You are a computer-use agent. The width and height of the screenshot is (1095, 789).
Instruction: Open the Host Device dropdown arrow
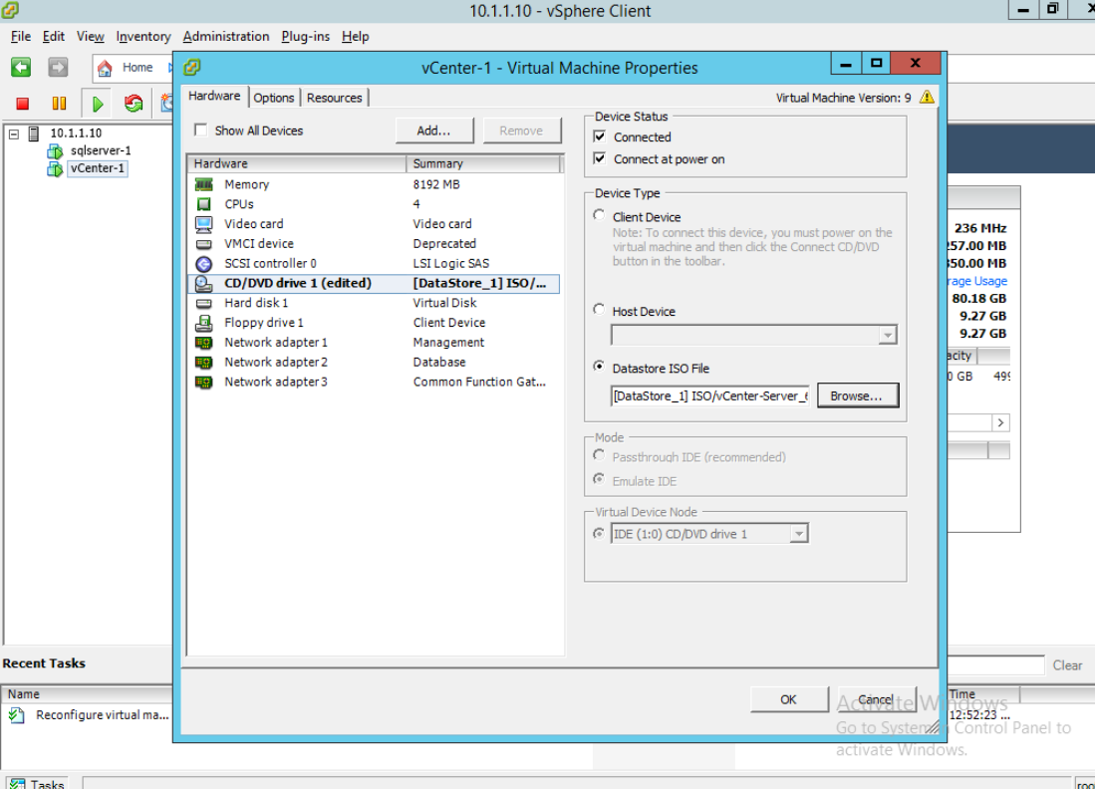pyautogui.click(x=887, y=335)
